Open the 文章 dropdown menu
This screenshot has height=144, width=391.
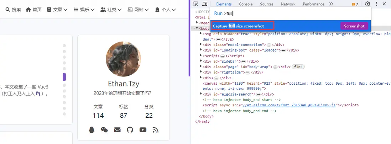tap(57, 10)
